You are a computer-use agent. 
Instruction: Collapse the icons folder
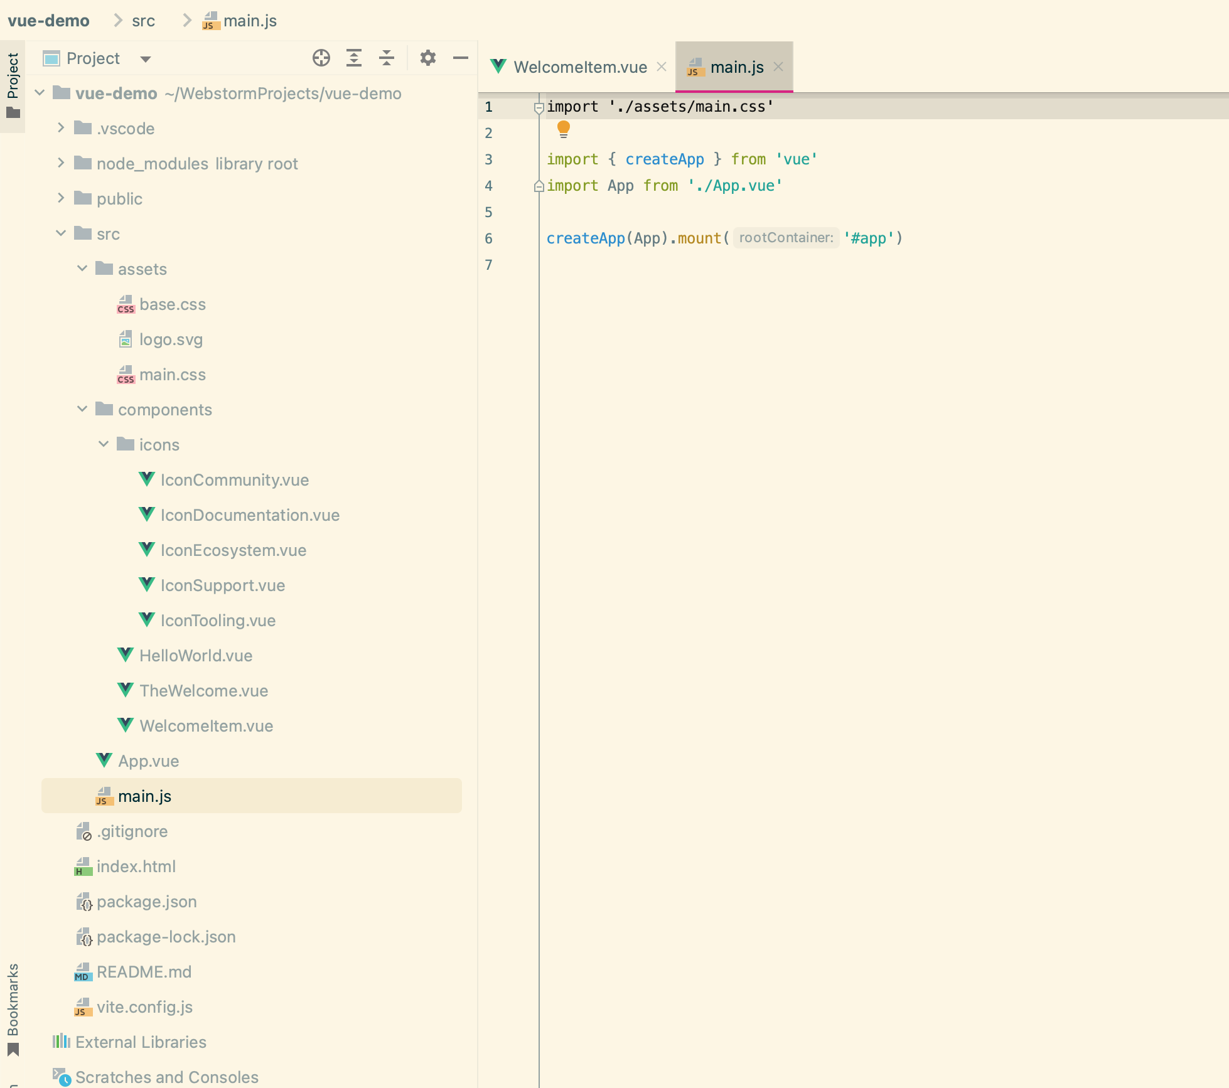[104, 444]
